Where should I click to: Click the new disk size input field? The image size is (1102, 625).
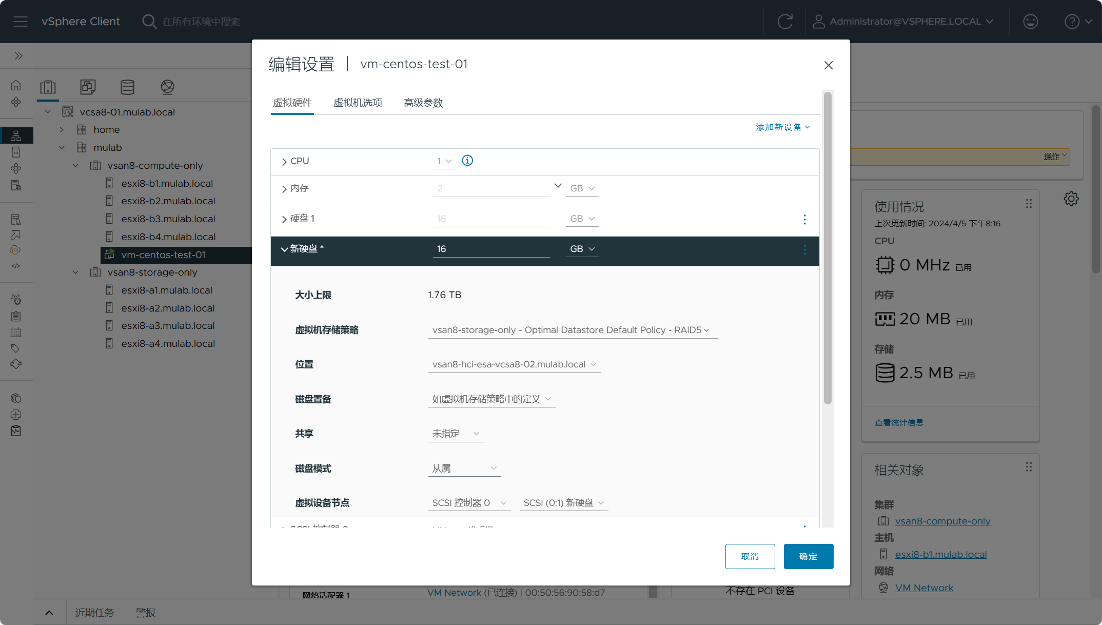click(x=491, y=249)
